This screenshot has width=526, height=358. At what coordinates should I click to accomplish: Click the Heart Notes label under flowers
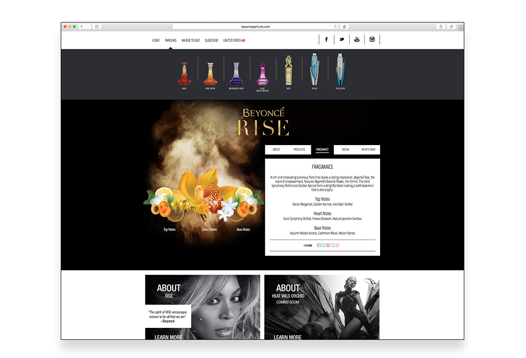[x=209, y=230]
